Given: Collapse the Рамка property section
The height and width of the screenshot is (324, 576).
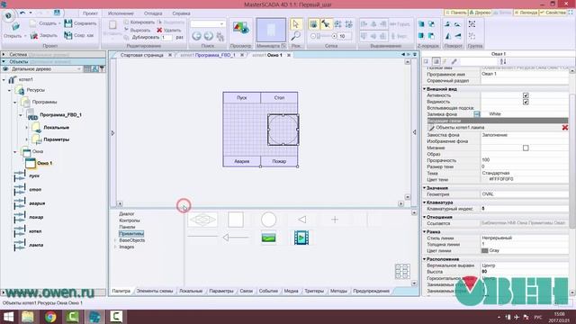Looking at the screenshot, I should tap(425, 232).
